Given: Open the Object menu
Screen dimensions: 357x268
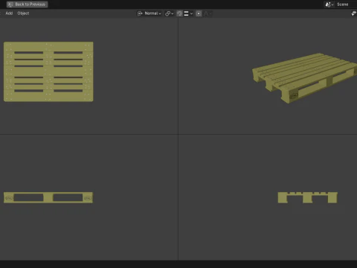Looking at the screenshot, I should tap(23, 13).
